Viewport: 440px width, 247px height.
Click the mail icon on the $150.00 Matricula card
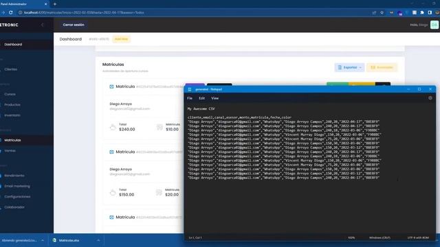111,152
